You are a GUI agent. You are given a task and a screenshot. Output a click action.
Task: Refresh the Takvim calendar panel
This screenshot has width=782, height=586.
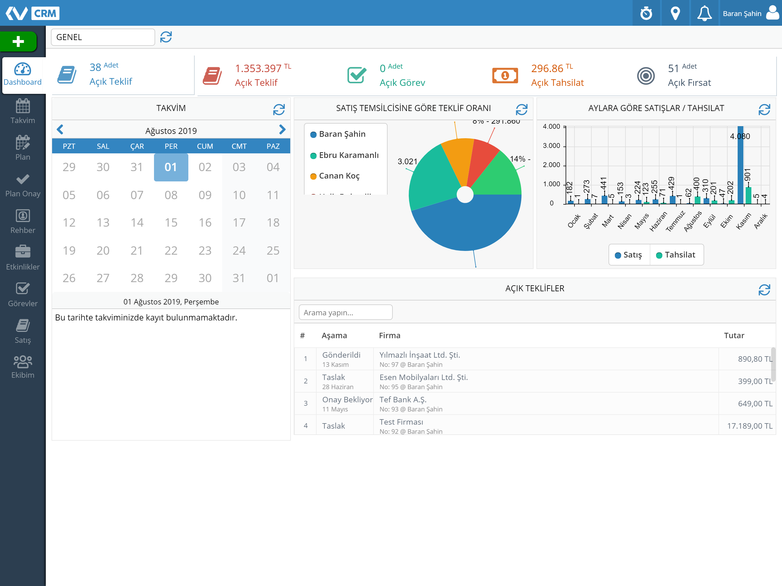[279, 110]
